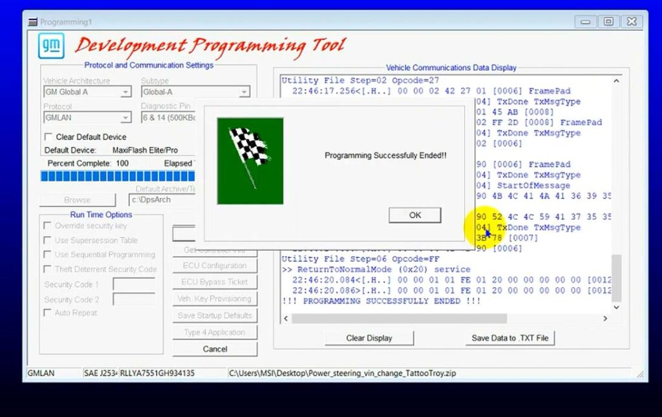Screen dimensions: 662x417
Task: Check the Use Supersession Table option
Action: pos(48,241)
